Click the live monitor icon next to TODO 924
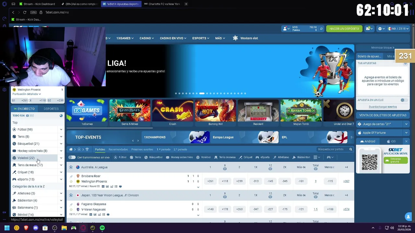The image size is (415, 233). [x=28, y=116]
